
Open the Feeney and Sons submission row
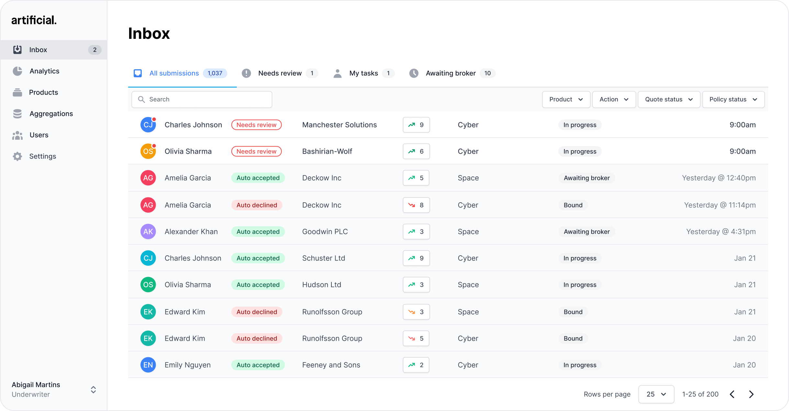[331, 365]
